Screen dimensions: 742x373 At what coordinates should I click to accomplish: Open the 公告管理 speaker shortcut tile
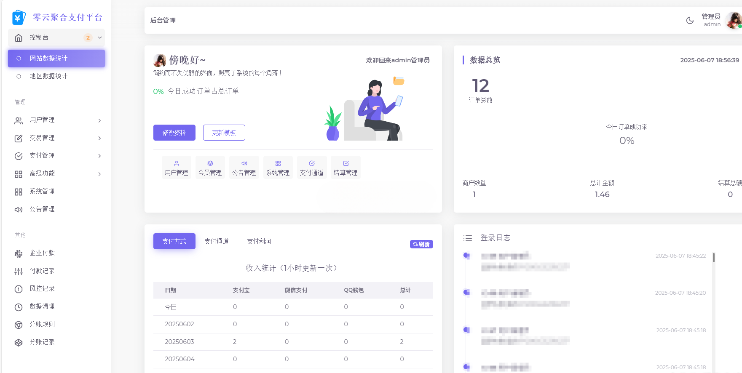pos(244,168)
